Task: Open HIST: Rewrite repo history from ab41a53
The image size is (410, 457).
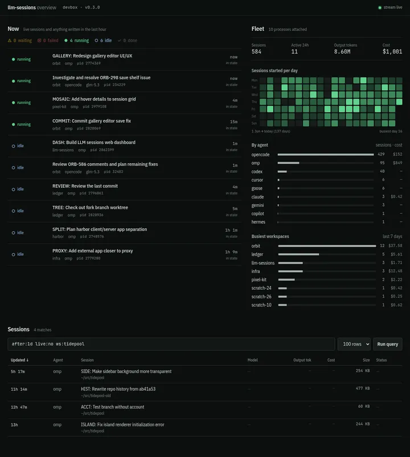Action: (205, 393)
